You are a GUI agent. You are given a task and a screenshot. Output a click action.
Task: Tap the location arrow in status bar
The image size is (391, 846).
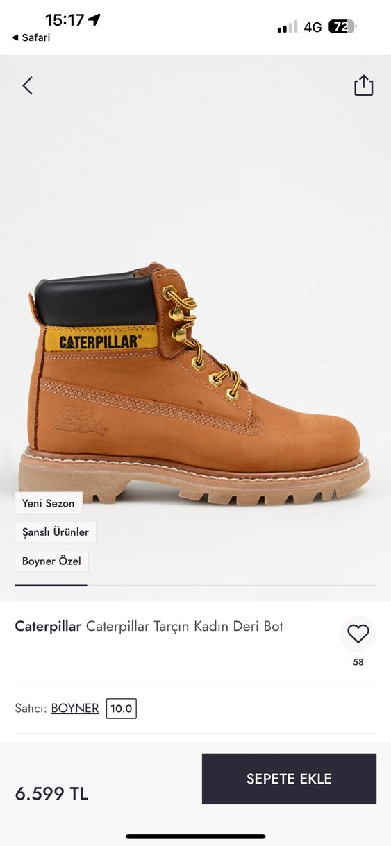click(94, 19)
